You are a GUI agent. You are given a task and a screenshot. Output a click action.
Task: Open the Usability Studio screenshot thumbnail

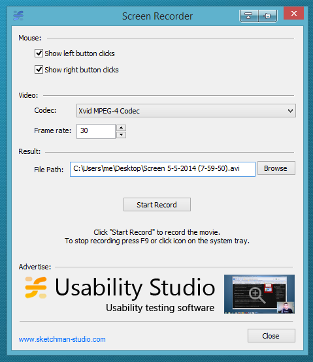[x=259, y=294]
